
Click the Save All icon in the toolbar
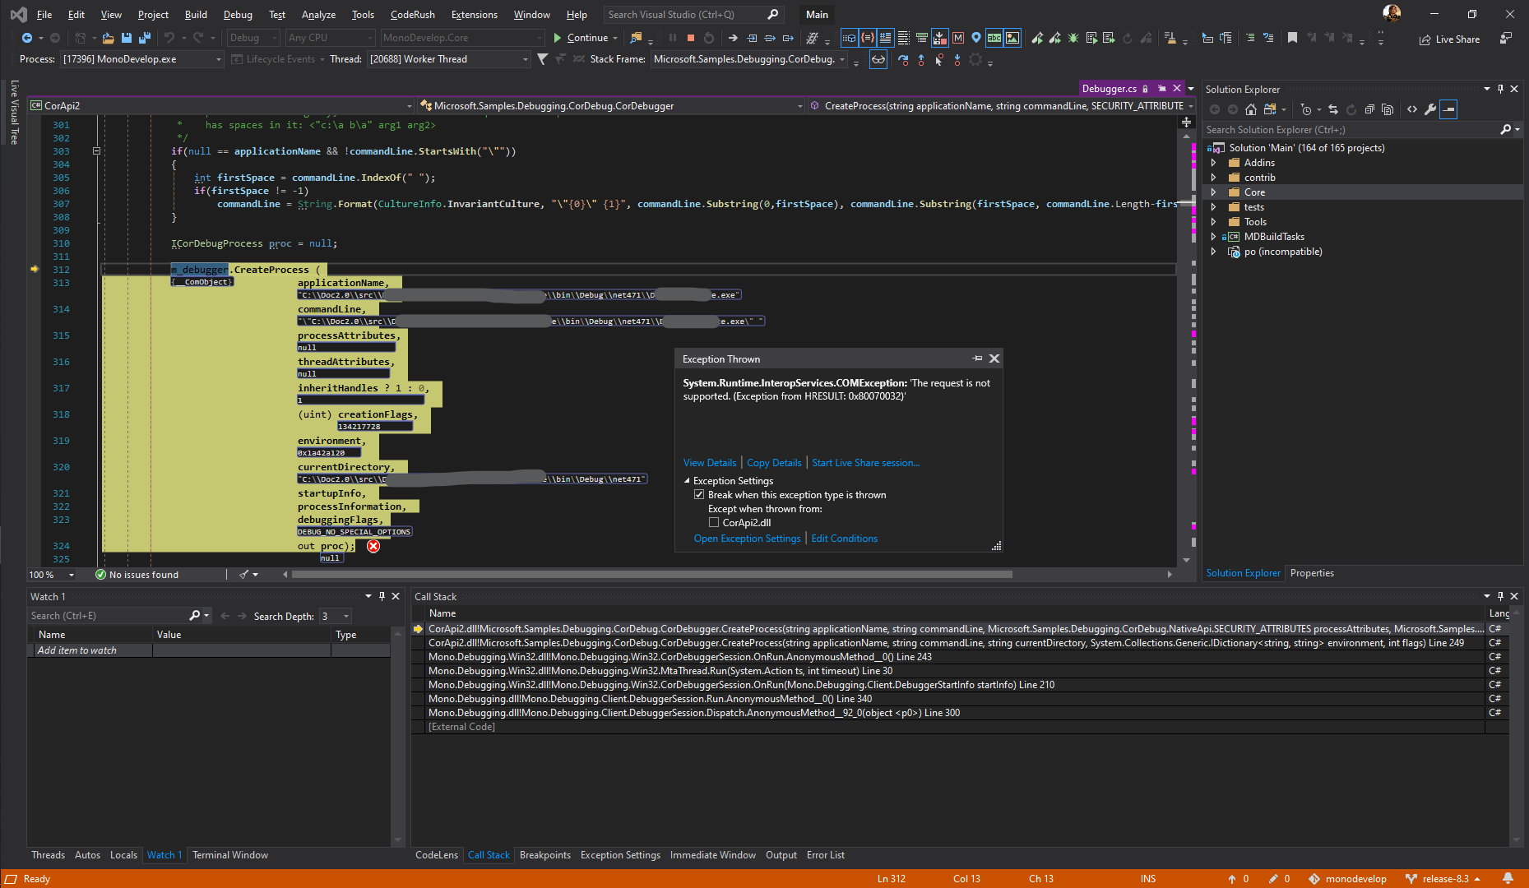tap(144, 38)
